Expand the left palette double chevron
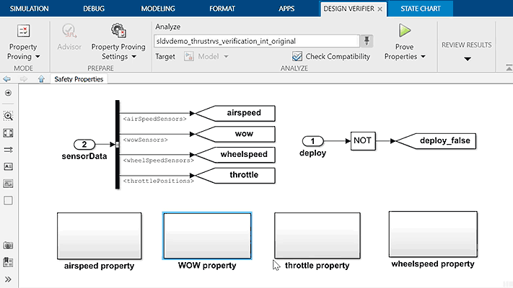 pos(9,279)
